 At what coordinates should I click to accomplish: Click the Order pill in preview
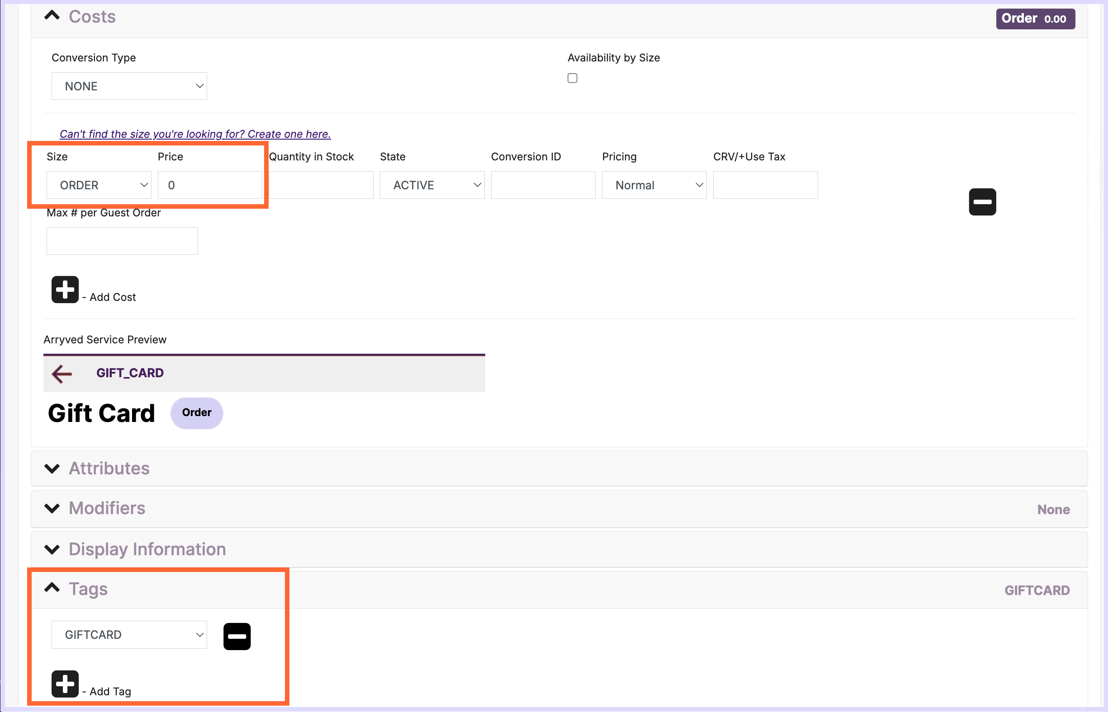point(197,412)
